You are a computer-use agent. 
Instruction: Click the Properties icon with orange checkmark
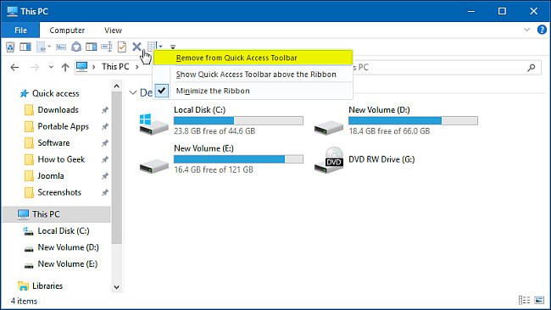(122, 47)
